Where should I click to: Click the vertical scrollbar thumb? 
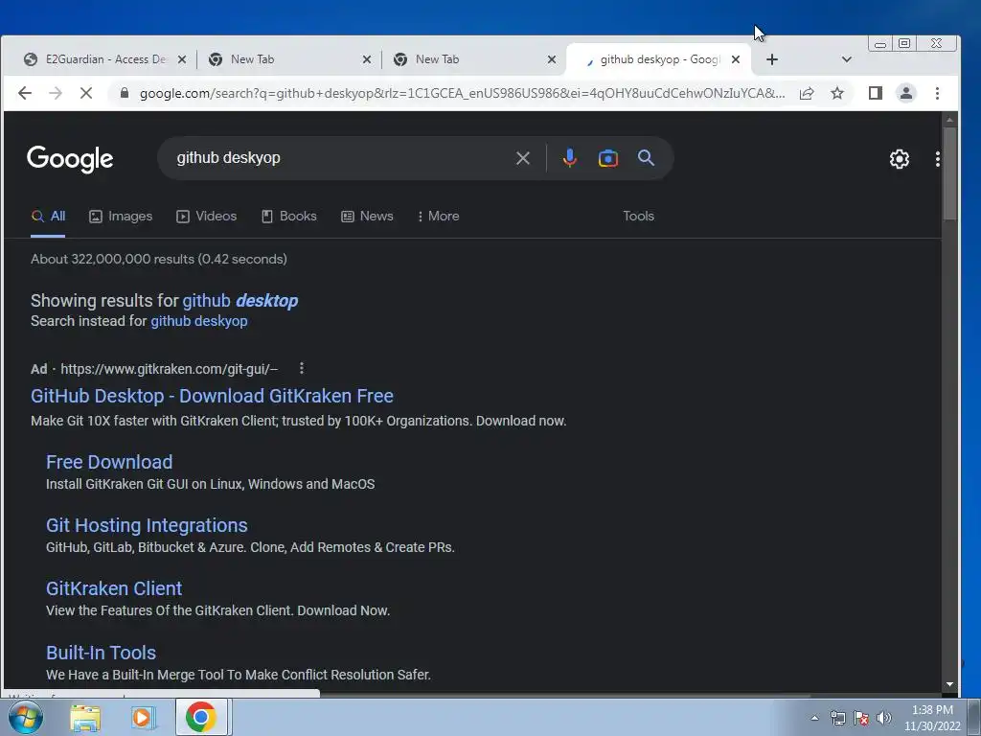[949, 172]
